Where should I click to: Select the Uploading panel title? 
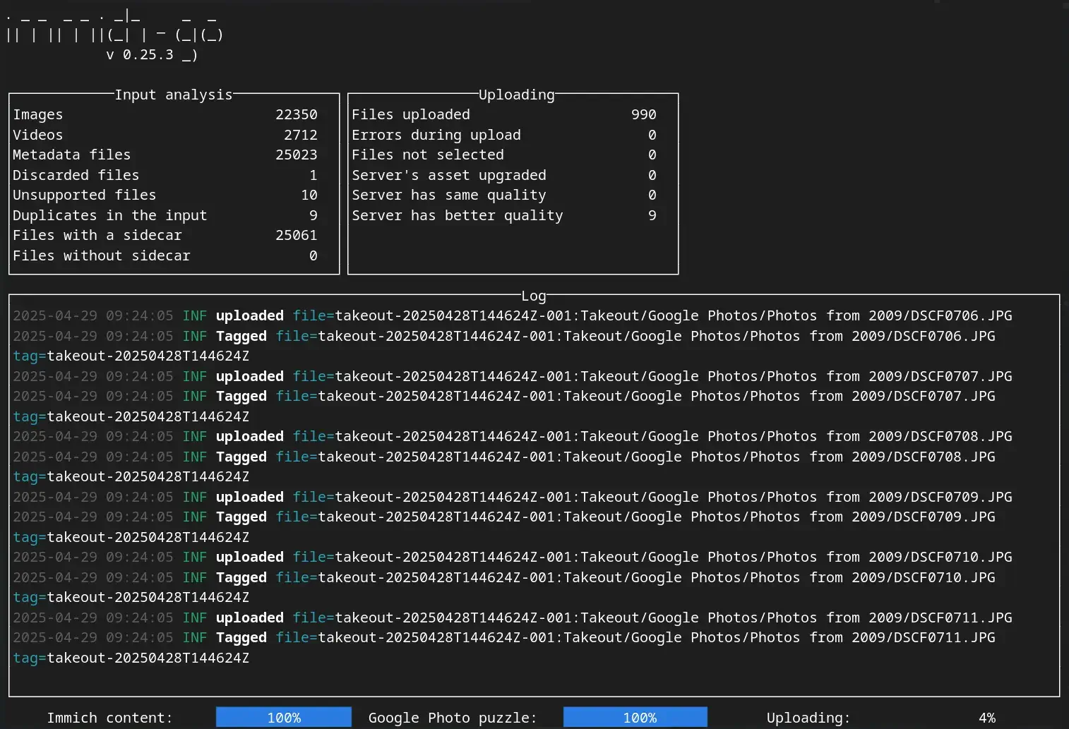tap(516, 94)
